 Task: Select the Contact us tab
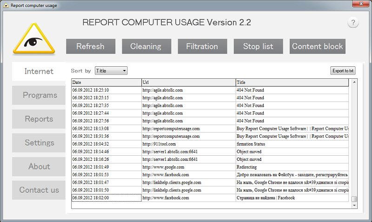point(39,190)
